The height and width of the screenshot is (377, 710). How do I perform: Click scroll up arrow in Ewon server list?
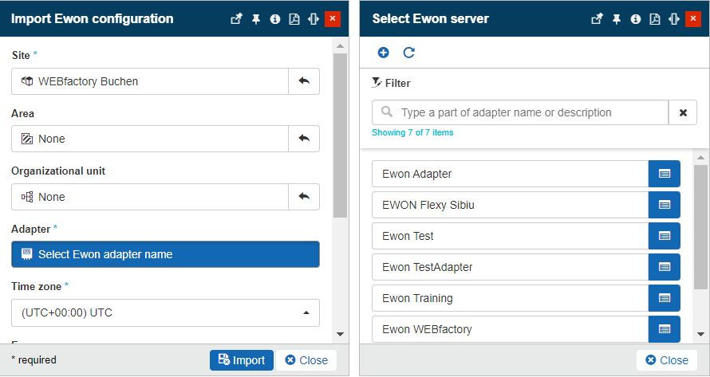coord(700,158)
